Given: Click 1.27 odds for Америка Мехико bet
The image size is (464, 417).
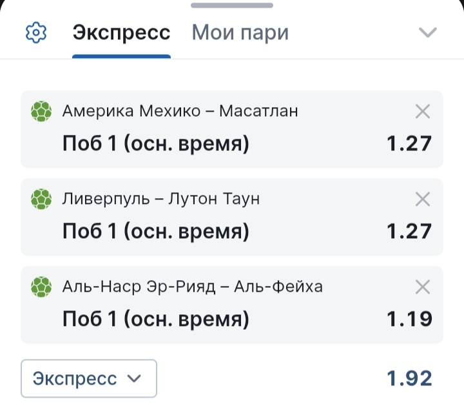Looking at the screenshot, I should (x=409, y=143).
